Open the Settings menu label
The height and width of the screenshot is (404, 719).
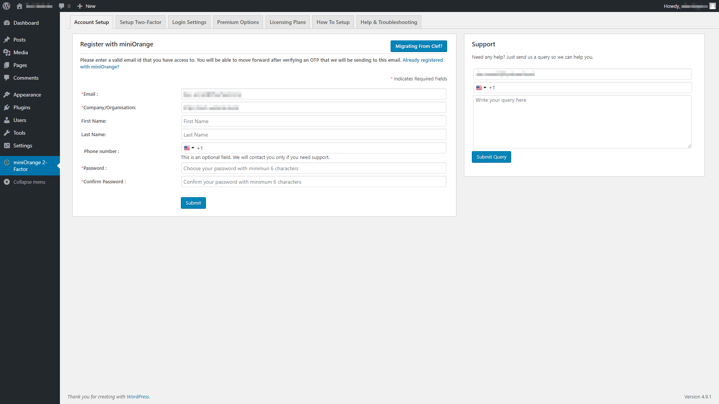(x=23, y=146)
